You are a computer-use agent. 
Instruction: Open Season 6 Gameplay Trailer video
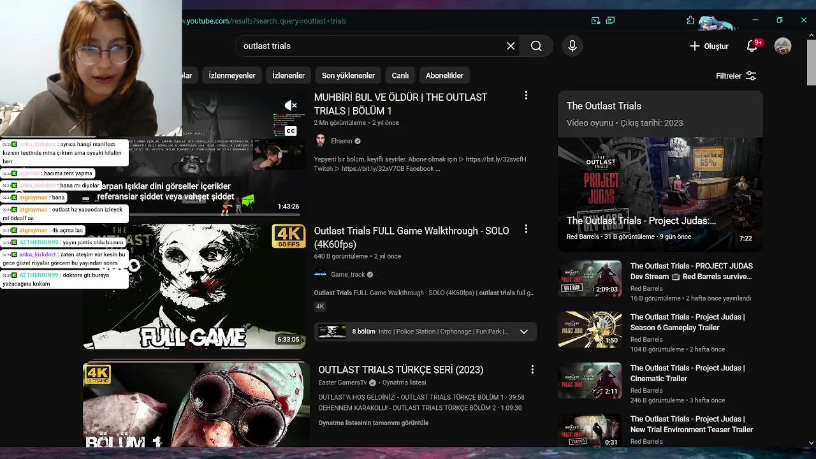click(x=687, y=322)
